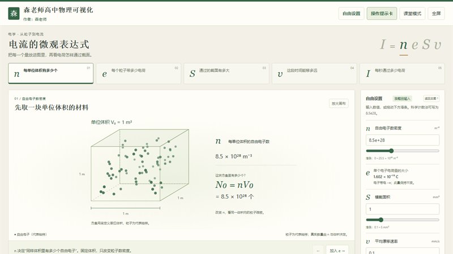
Task: Click 加入 e → next step button
Action: point(337,251)
